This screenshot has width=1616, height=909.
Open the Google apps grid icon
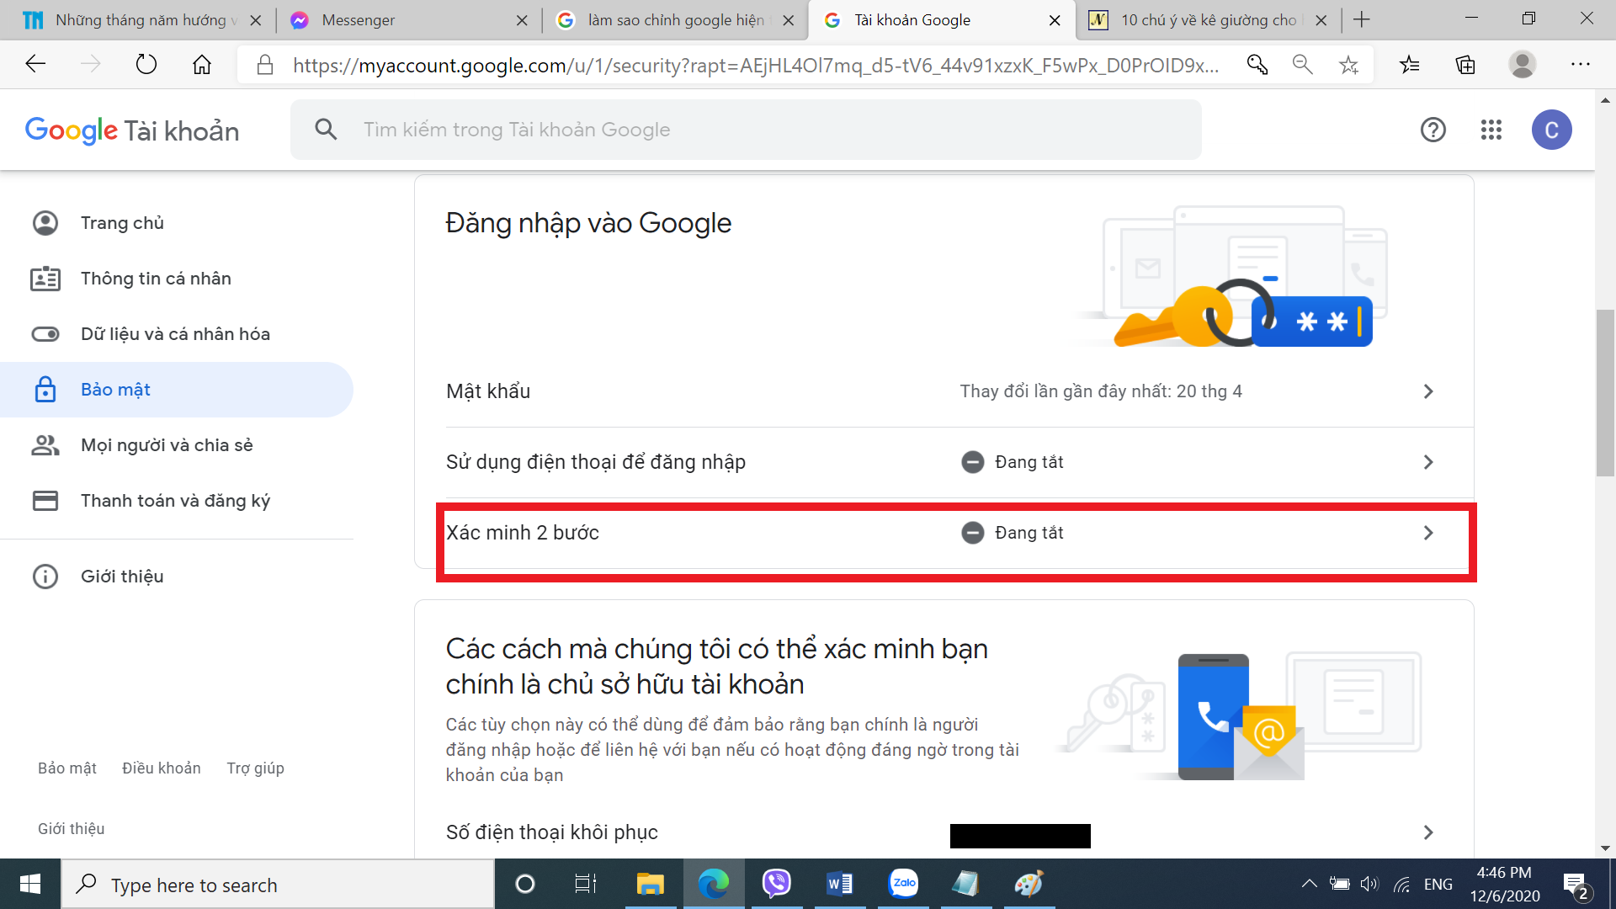pos(1491,130)
